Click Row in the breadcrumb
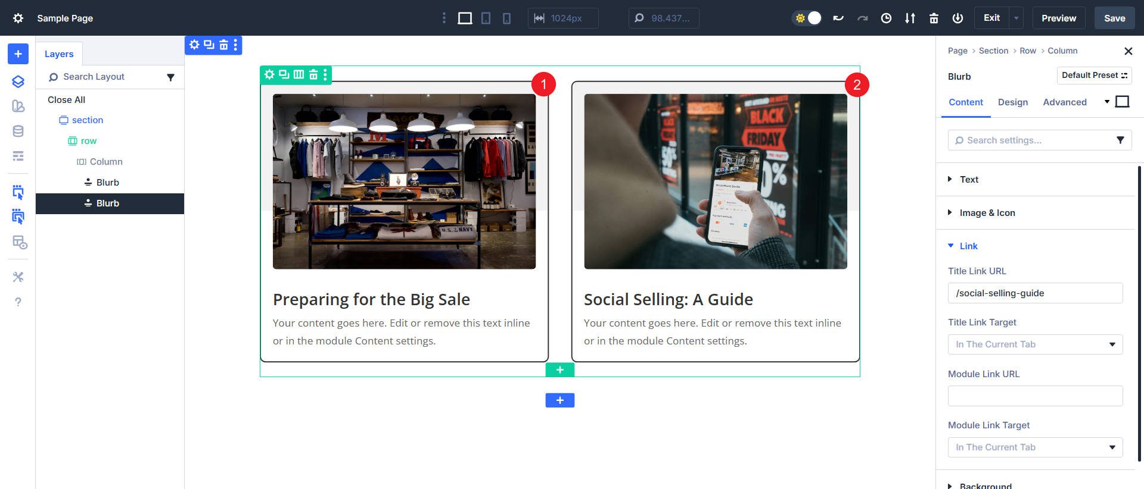The width and height of the screenshot is (1144, 489). [x=1028, y=51]
